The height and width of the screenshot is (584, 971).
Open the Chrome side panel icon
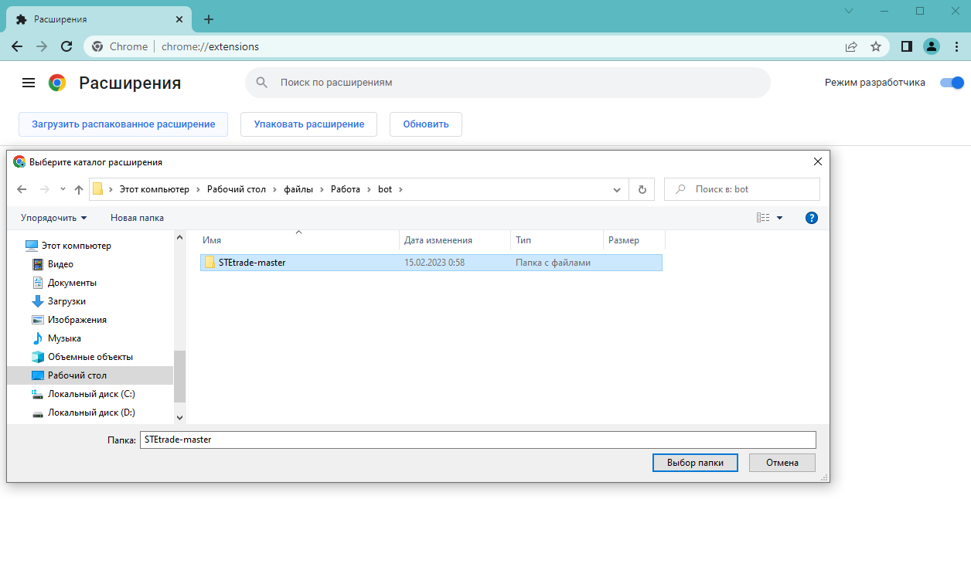pos(907,46)
